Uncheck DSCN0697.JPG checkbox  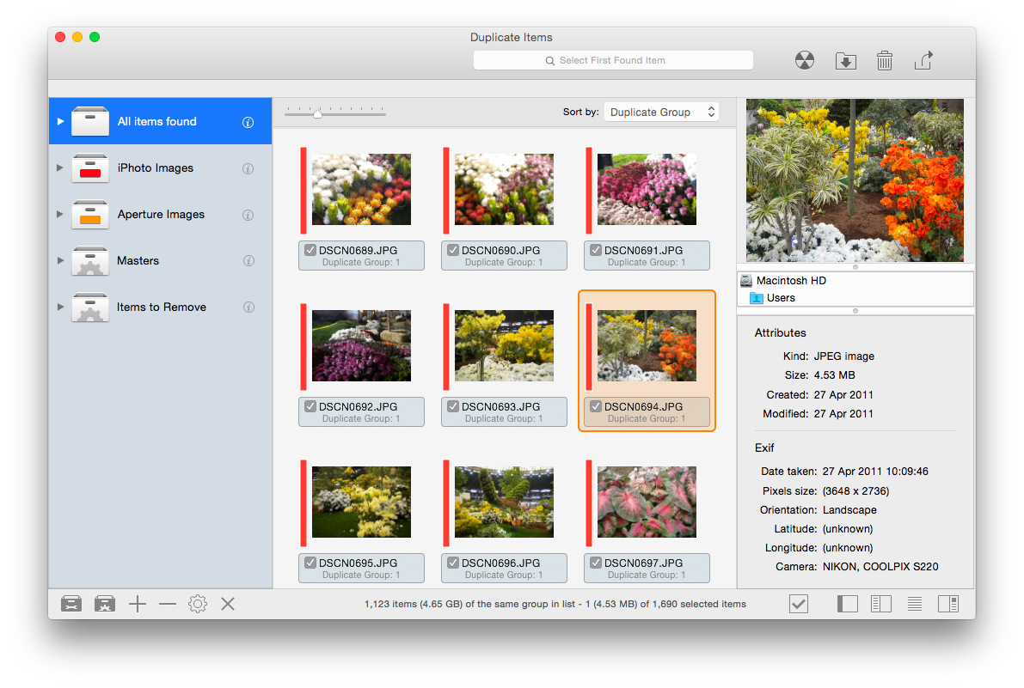tap(596, 563)
